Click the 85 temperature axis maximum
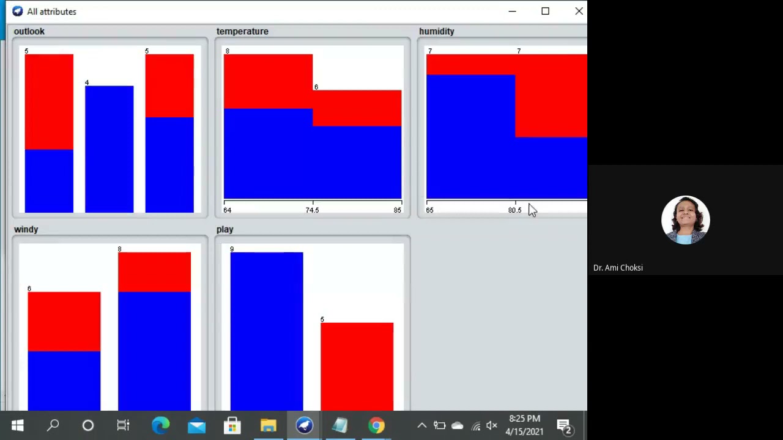Viewport: 783px width, 440px height. pyautogui.click(x=398, y=210)
